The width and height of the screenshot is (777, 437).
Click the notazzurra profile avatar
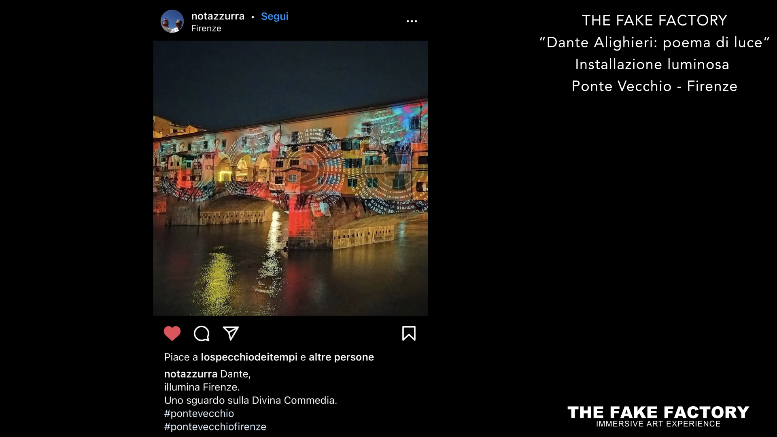(x=172, y=21)
